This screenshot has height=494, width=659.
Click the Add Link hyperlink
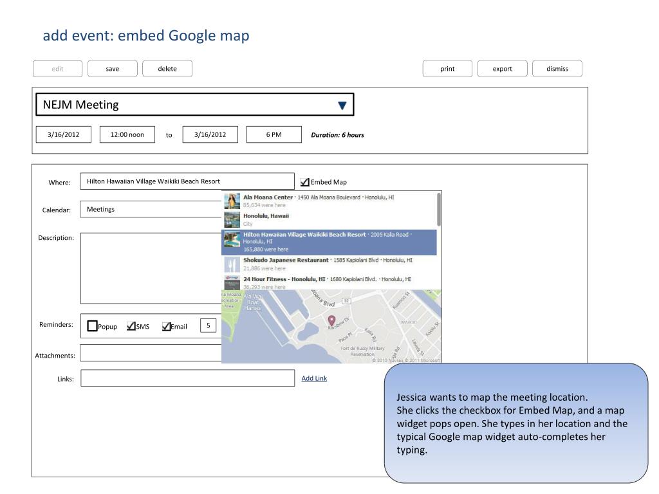314,378
